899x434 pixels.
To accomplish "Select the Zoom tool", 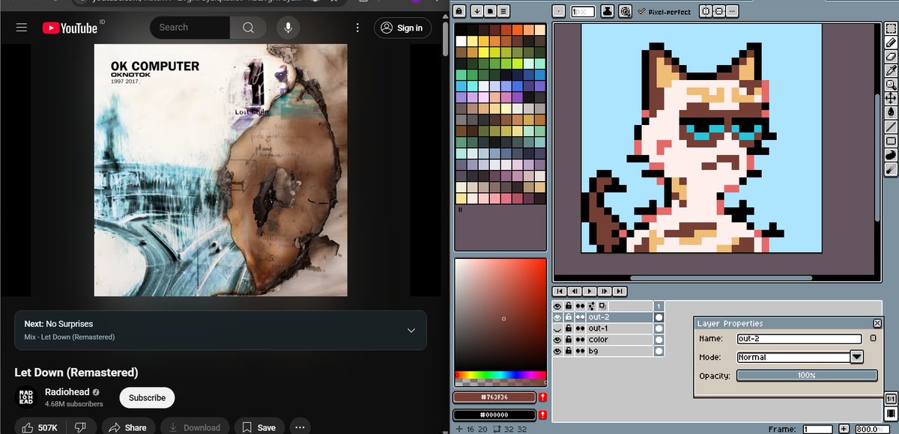I will (891, 85).
